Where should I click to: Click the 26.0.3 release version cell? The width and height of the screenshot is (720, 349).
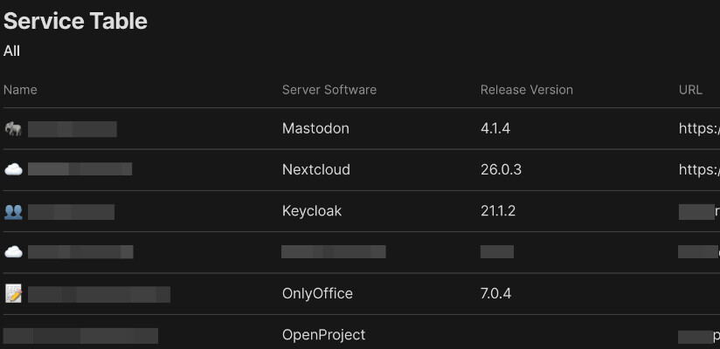pos(501,169)
